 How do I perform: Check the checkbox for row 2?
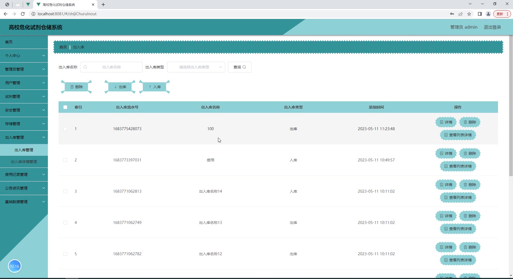(65, 160)
